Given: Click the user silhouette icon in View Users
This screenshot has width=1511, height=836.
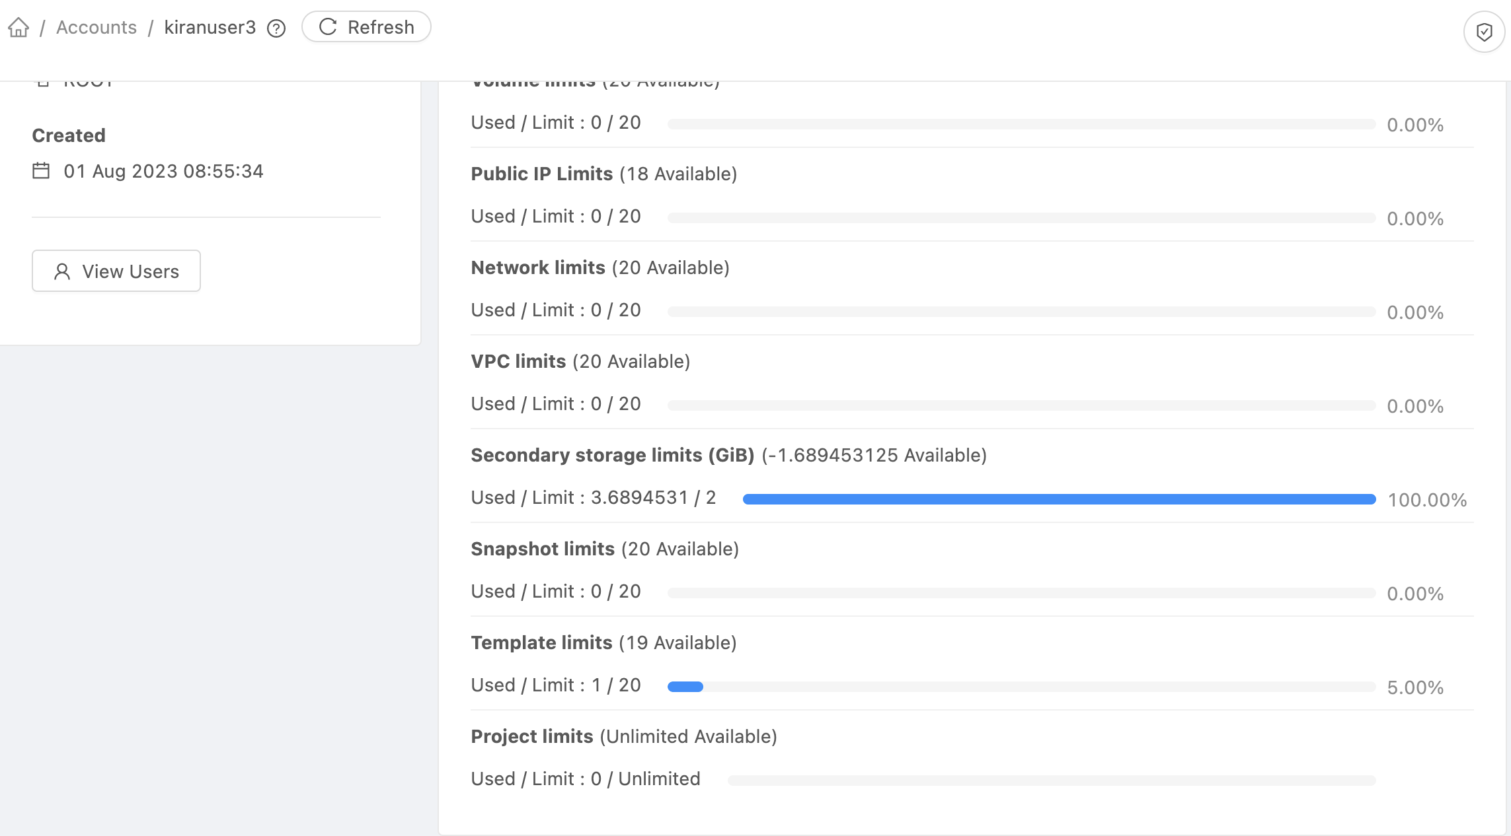Looking at the screenshot, I should 61,271.
